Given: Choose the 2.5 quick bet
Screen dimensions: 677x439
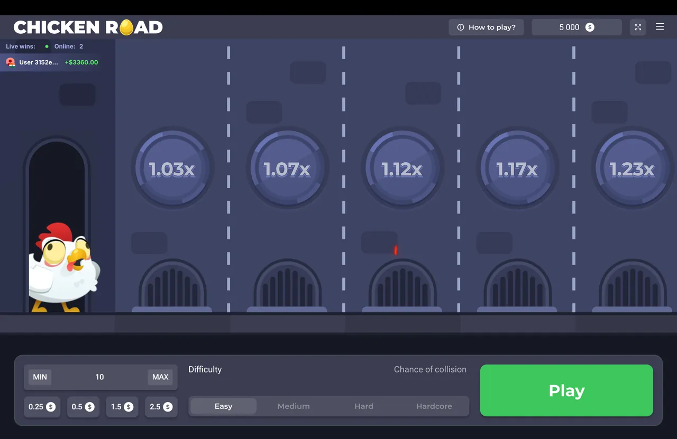Looking at the screenshot, I should click(x=161, y=407).
